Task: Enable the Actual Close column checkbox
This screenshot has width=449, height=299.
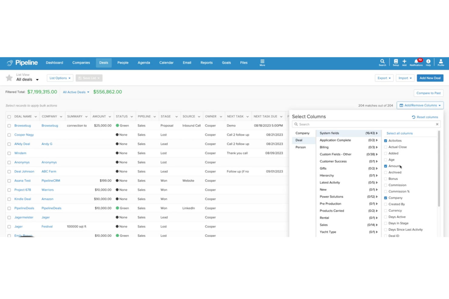Action: tap(386, 147)
